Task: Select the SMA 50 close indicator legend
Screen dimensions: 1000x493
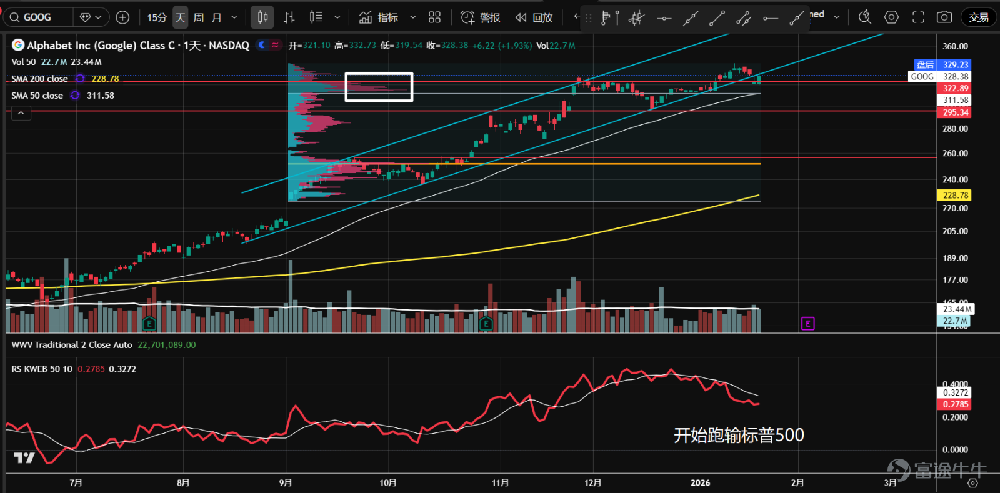Action: click(37, 96)
